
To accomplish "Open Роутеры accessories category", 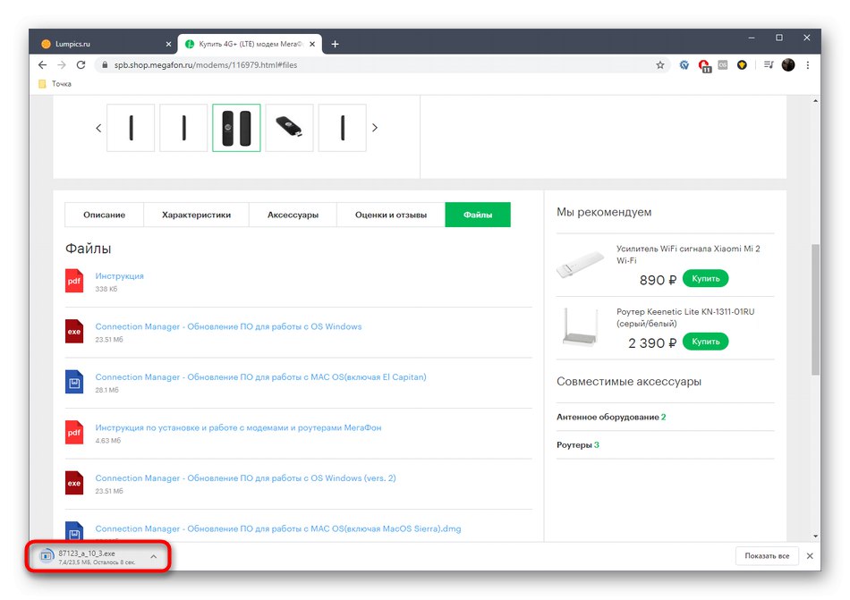I will [578, 445].
